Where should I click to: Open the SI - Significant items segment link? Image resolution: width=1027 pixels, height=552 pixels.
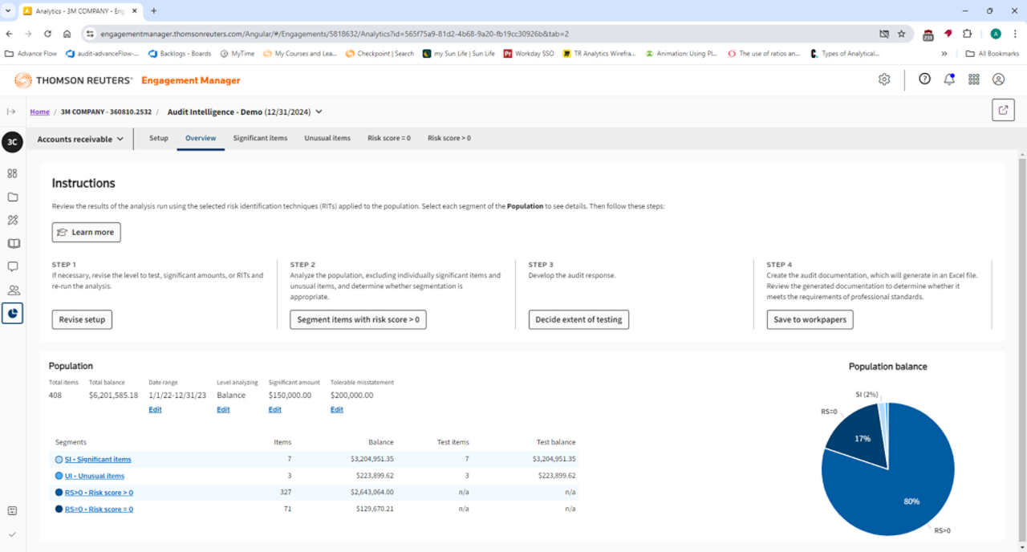(97, 459)
